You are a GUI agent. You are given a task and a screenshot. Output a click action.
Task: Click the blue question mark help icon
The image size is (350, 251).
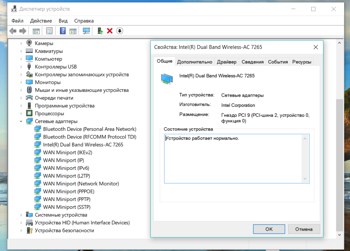(63, 31)
